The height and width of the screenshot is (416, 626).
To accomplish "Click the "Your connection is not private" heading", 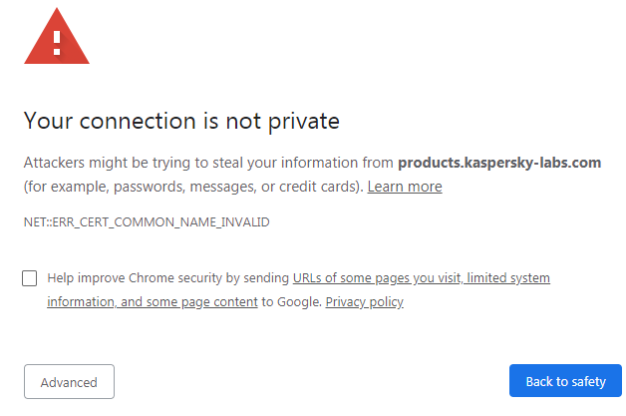I will pos(181,122).
